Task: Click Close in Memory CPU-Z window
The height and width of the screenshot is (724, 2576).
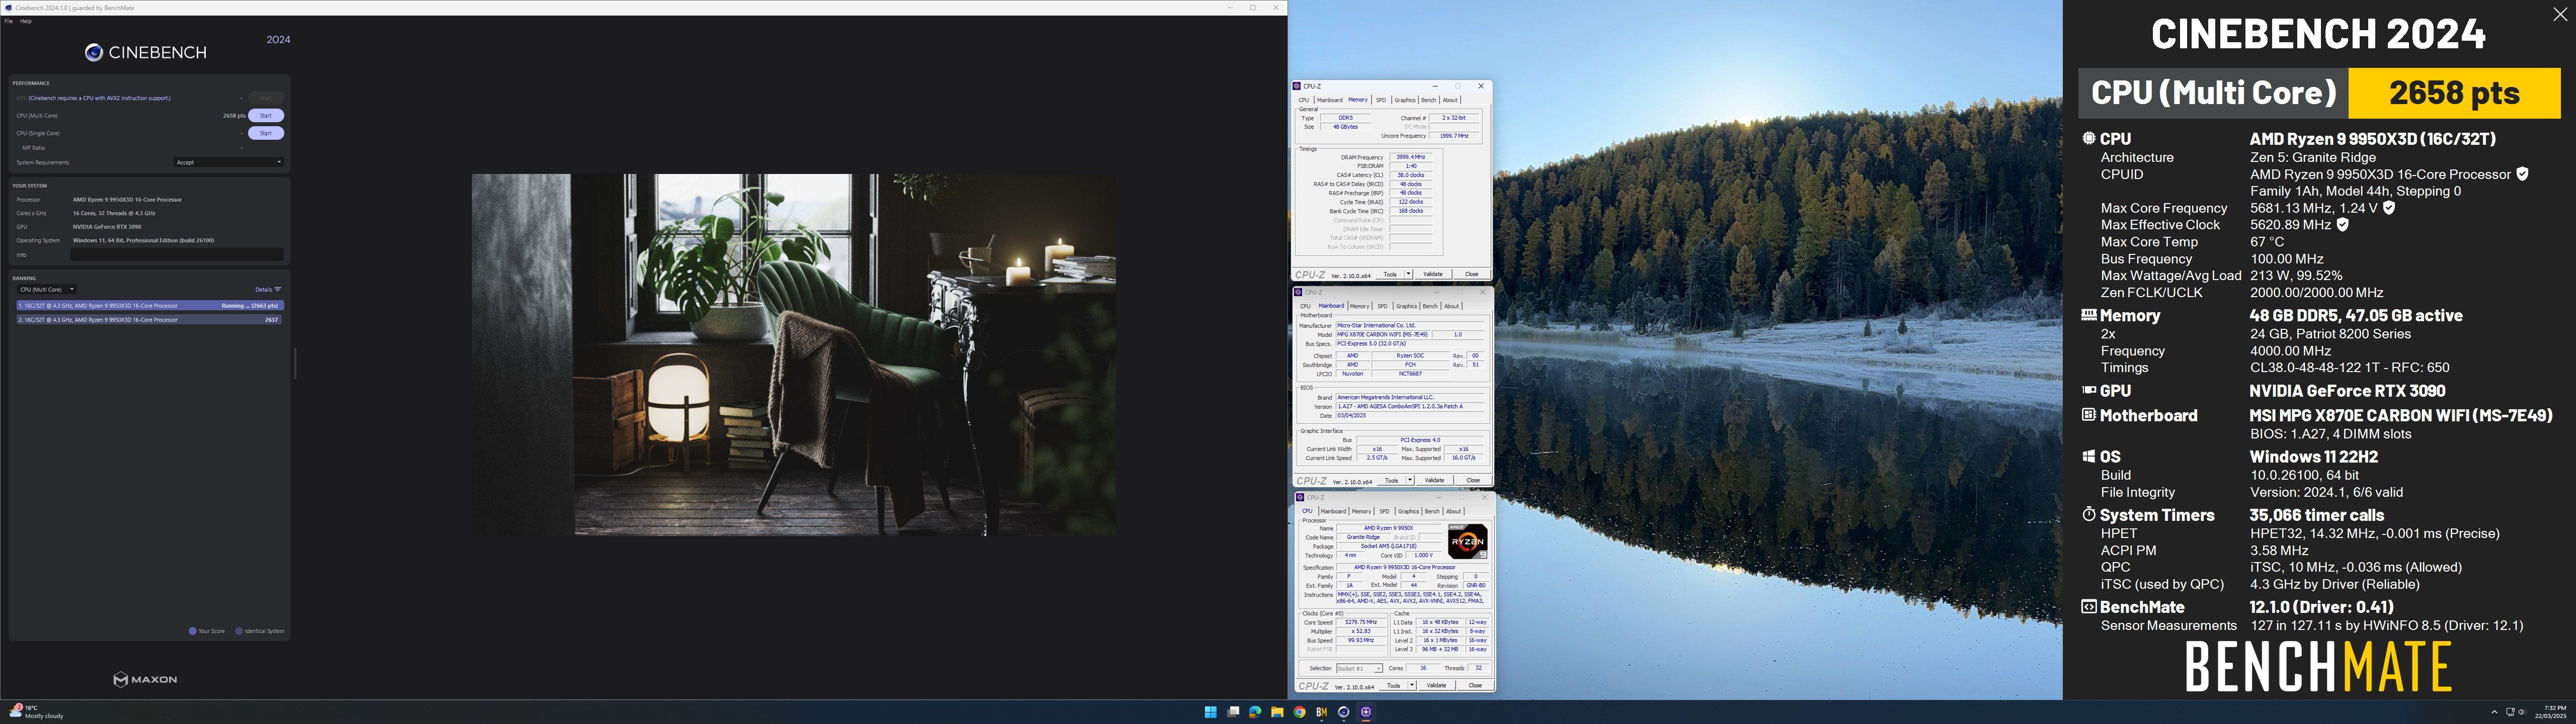Action: (x=1471, y=274)
